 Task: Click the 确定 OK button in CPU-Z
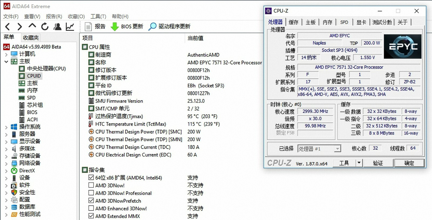click(409, 163)
